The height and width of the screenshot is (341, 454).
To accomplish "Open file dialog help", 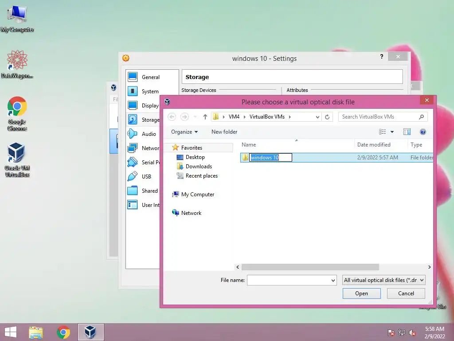I will [x=423, y=132].
